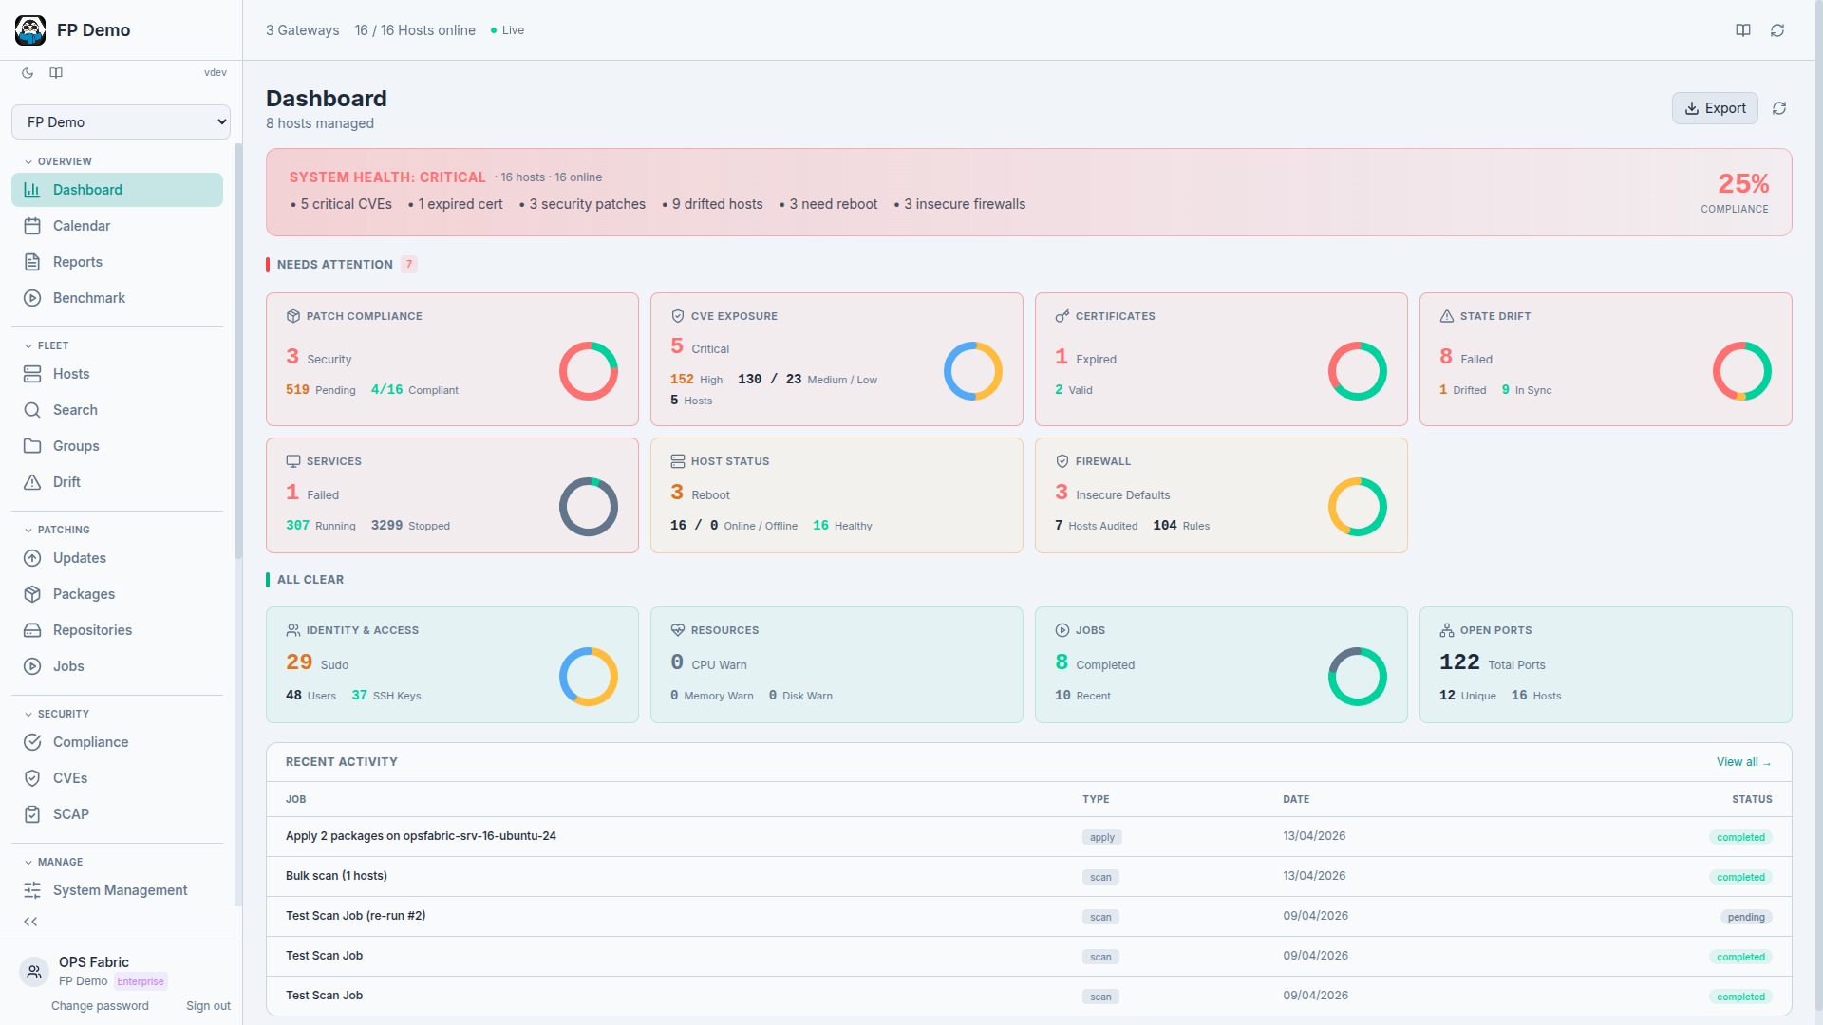Image resolution: width=1823 pixels, height=1025 pixels.
Task: Click the Packages icon under Patching
Action: [x=31, y=594]
